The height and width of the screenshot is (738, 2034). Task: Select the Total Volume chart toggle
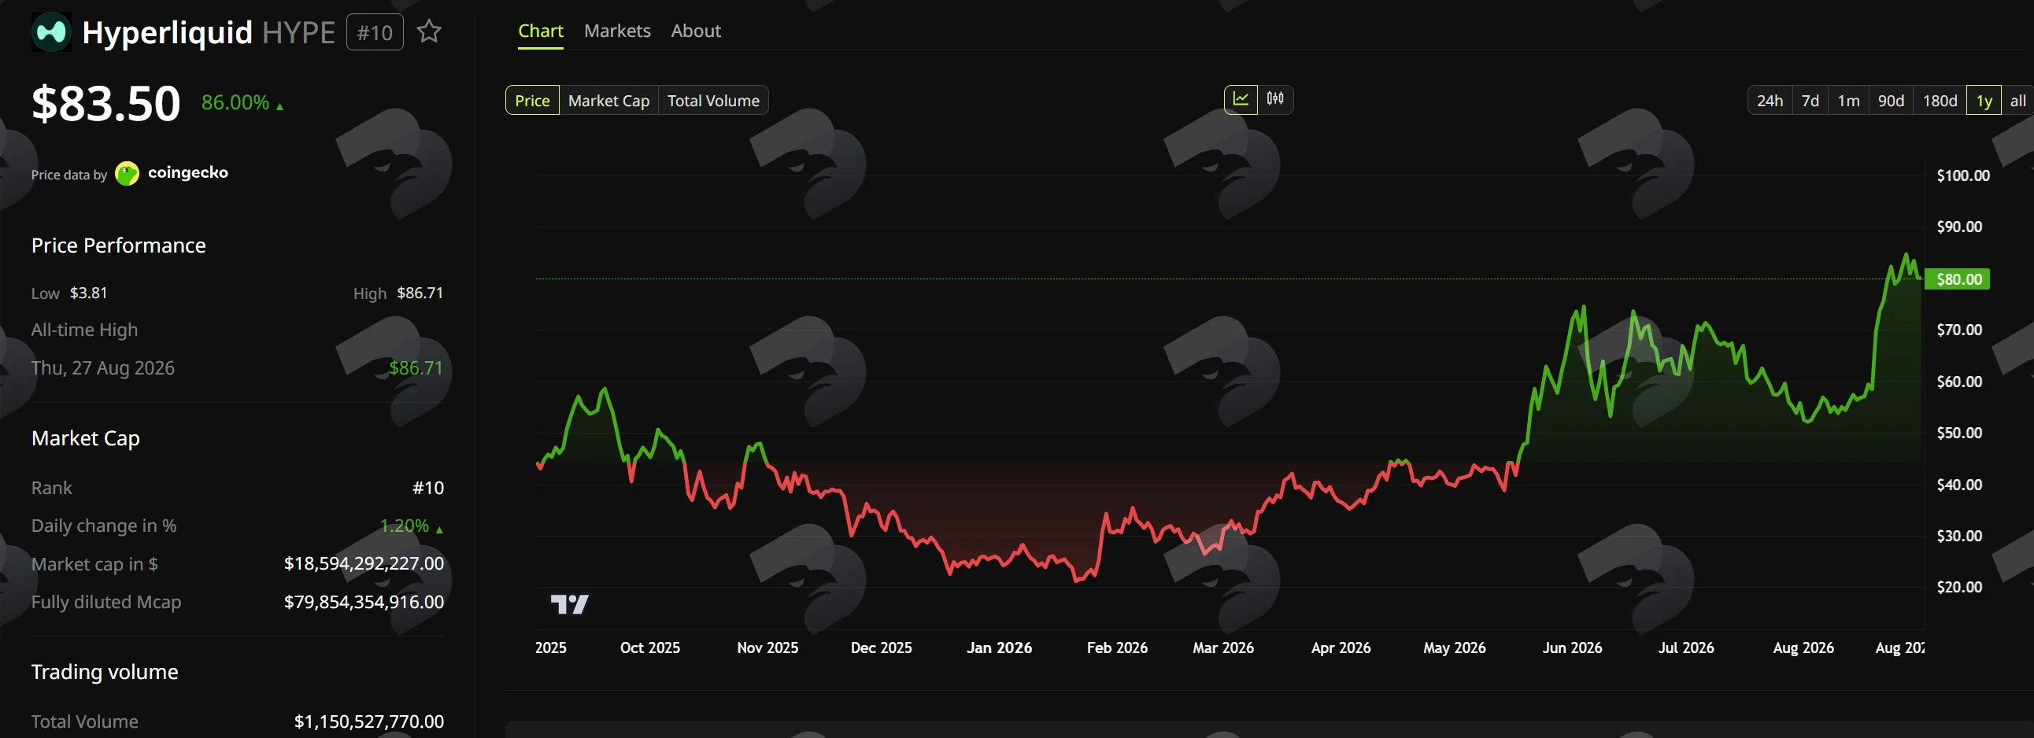713,100
